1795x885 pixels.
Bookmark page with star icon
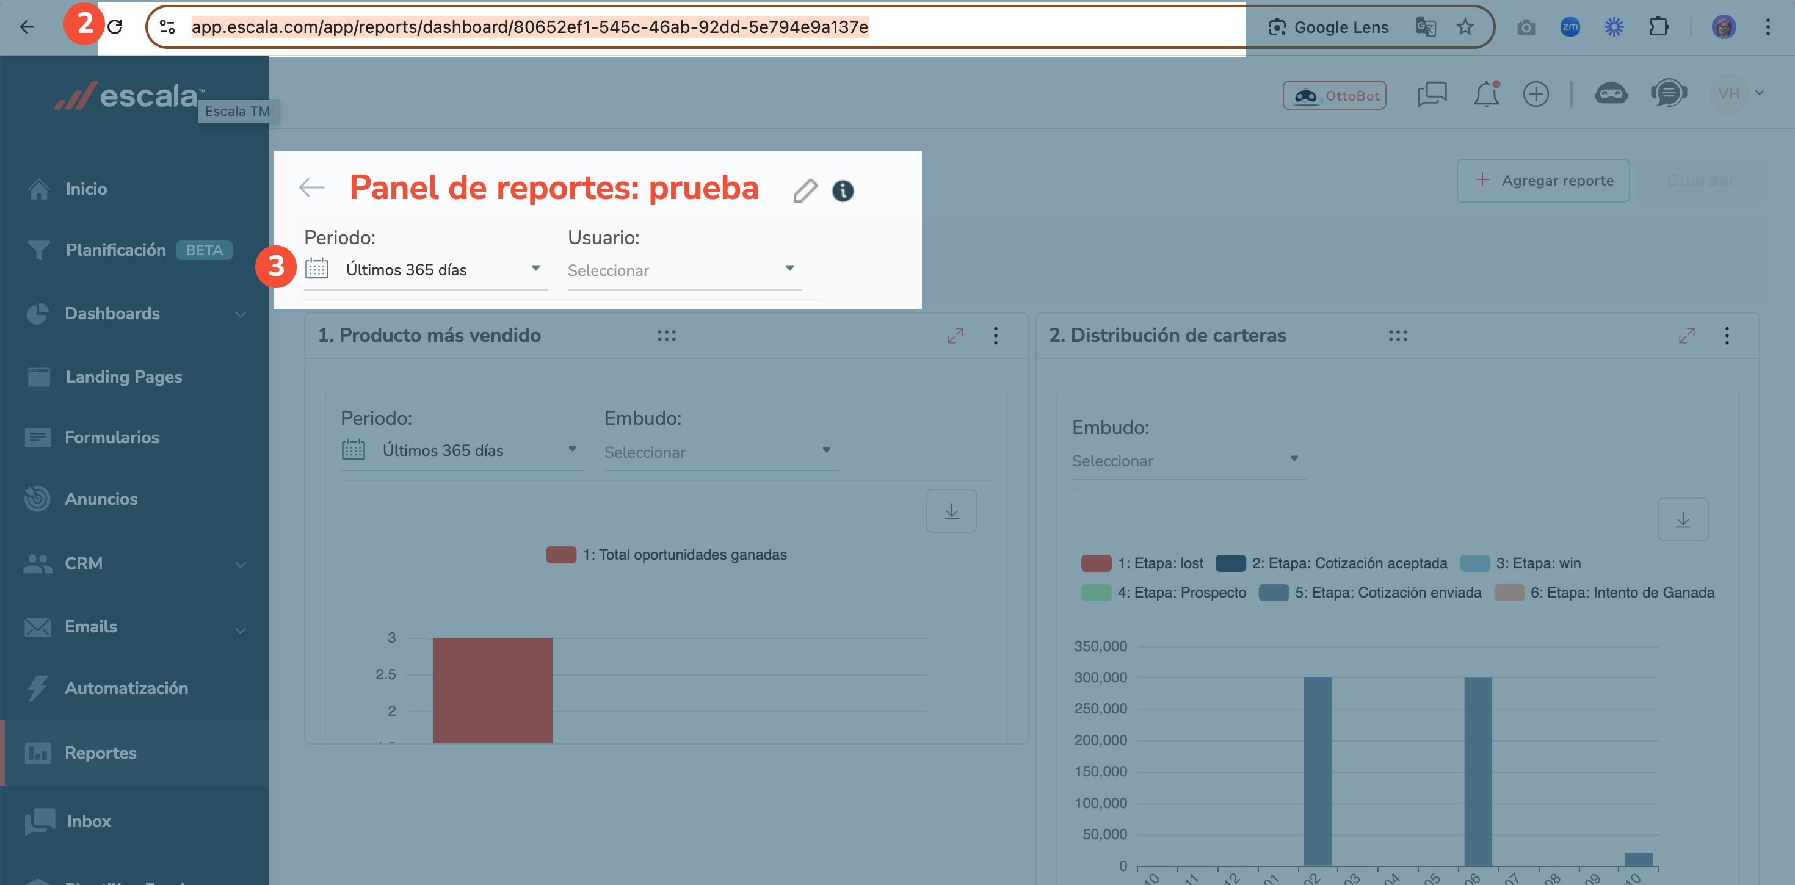tap(1465, 27)
